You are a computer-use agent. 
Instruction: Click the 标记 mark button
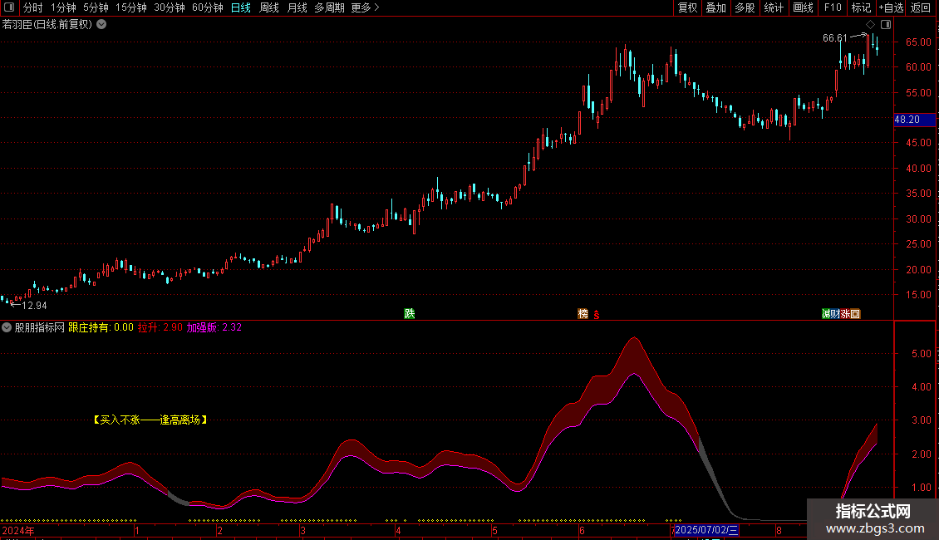861,7
